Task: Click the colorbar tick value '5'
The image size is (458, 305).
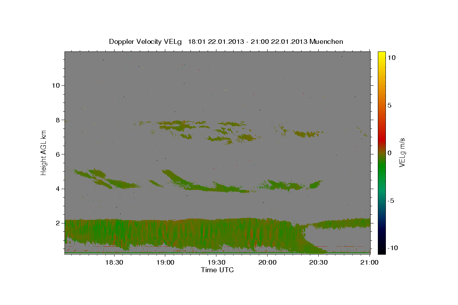Action: (x=389, y=105)
